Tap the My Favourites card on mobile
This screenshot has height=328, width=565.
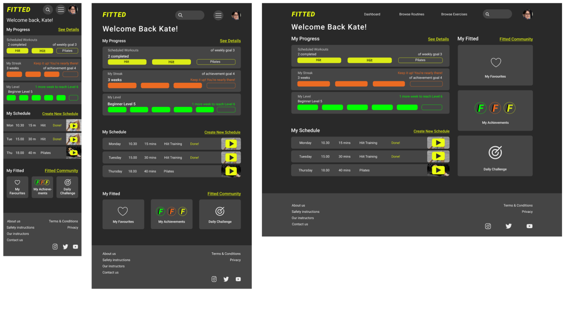(x=17, y=187)
